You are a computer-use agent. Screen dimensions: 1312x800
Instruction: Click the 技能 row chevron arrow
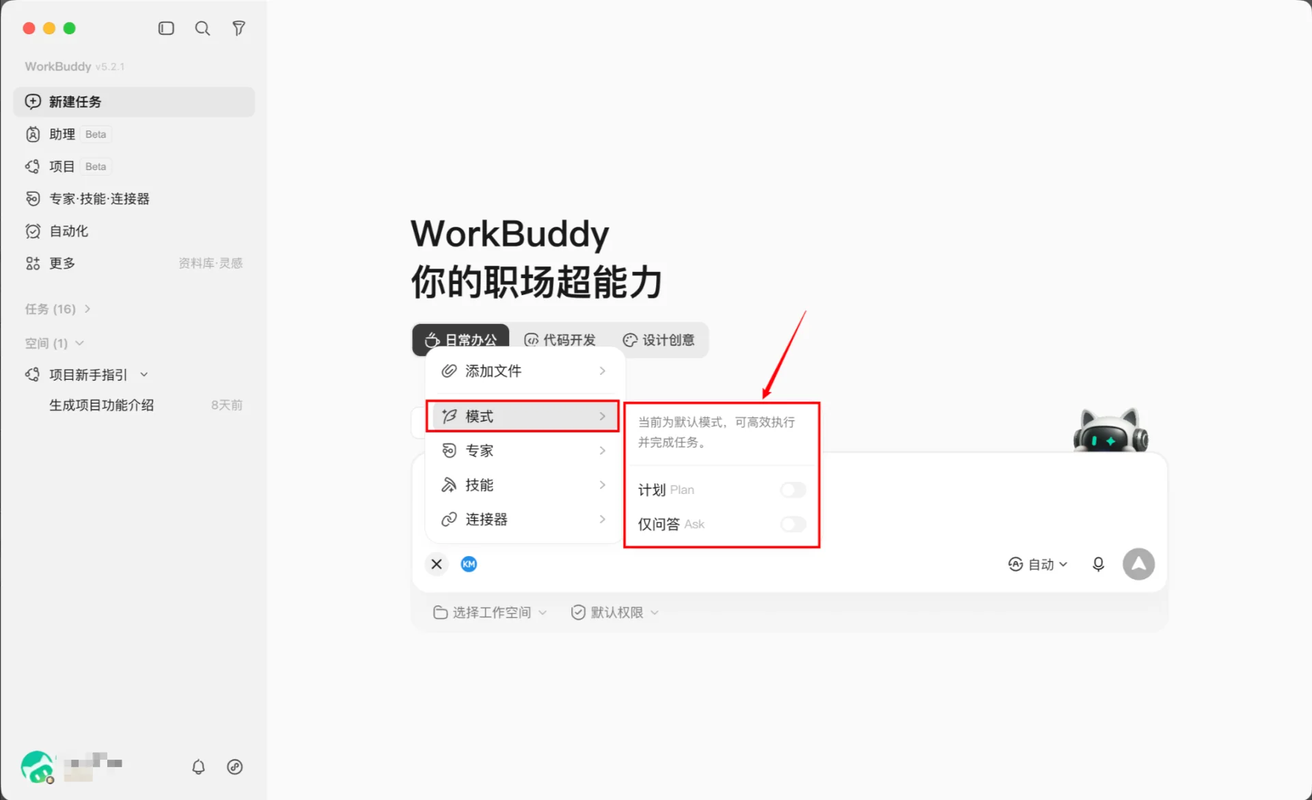pyautogui.click(x=602, y=485)
